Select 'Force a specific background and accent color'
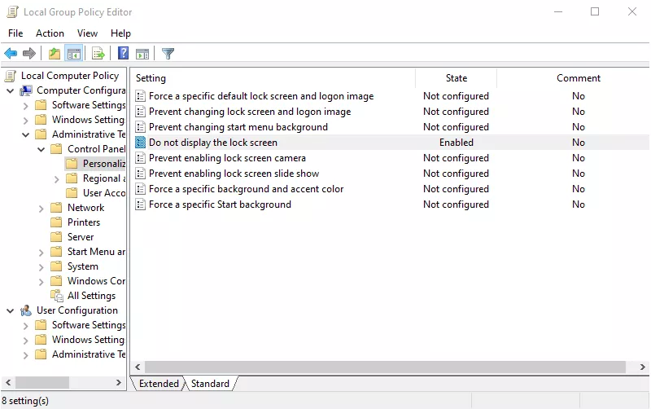This screenshot has height=409, width=651. [x=246, y=189]
